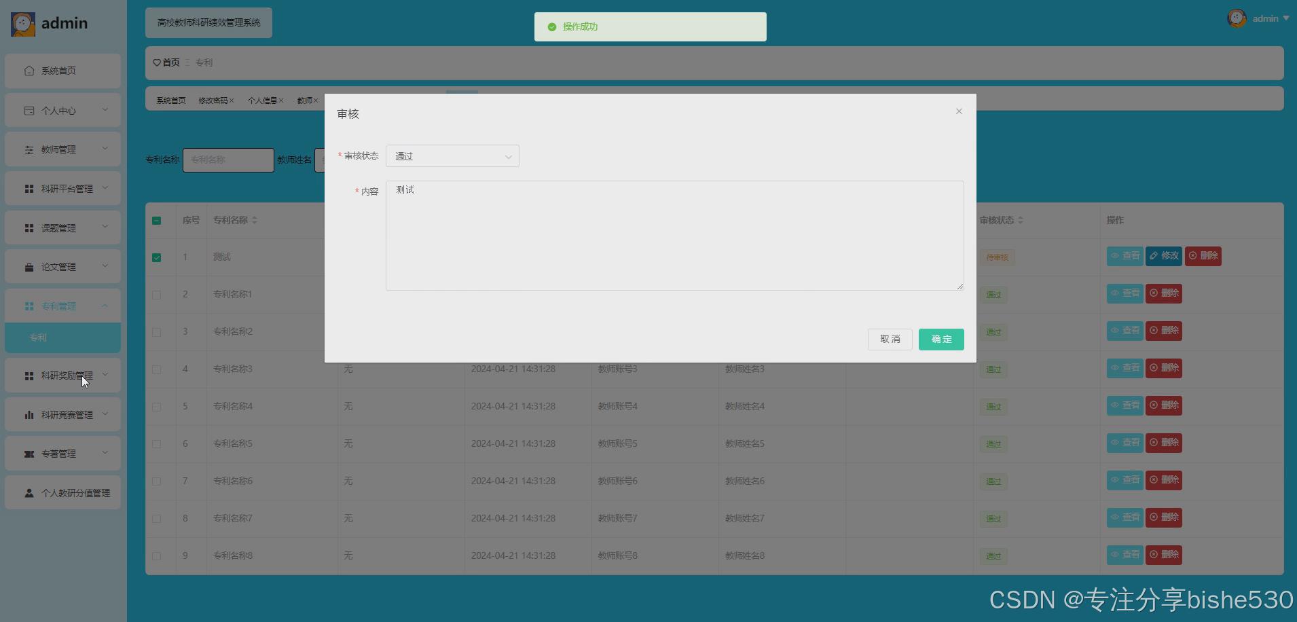Check the checkbox for row 专利名称7

click(157, 519)
